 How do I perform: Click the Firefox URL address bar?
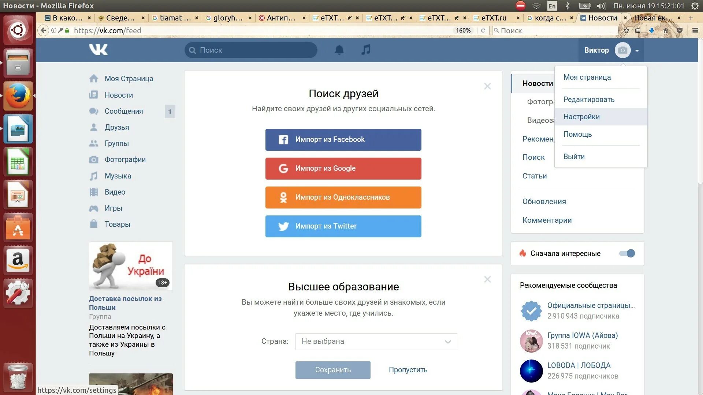[x=262, y=30]
